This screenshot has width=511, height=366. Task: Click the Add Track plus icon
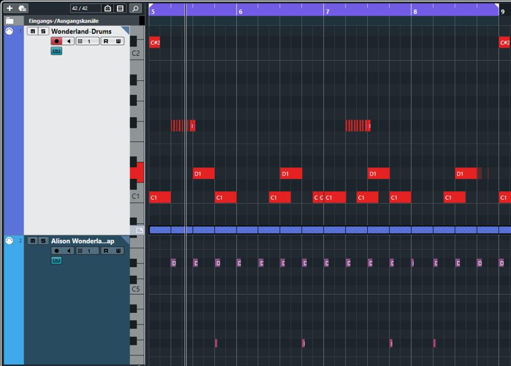pos(9,8)
